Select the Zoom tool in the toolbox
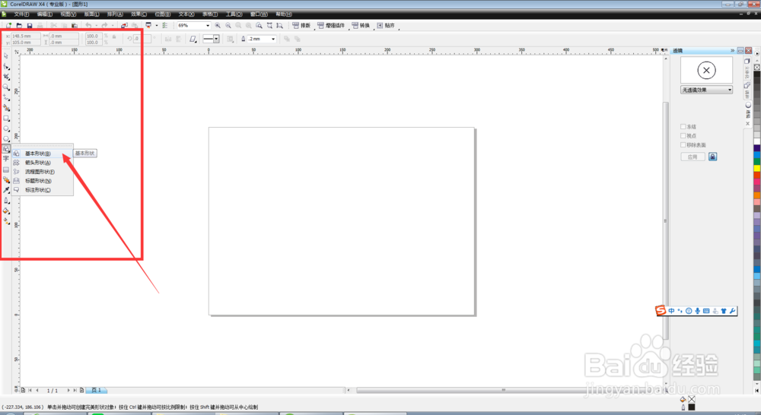The image size is (761, 415). pos(6,87)
